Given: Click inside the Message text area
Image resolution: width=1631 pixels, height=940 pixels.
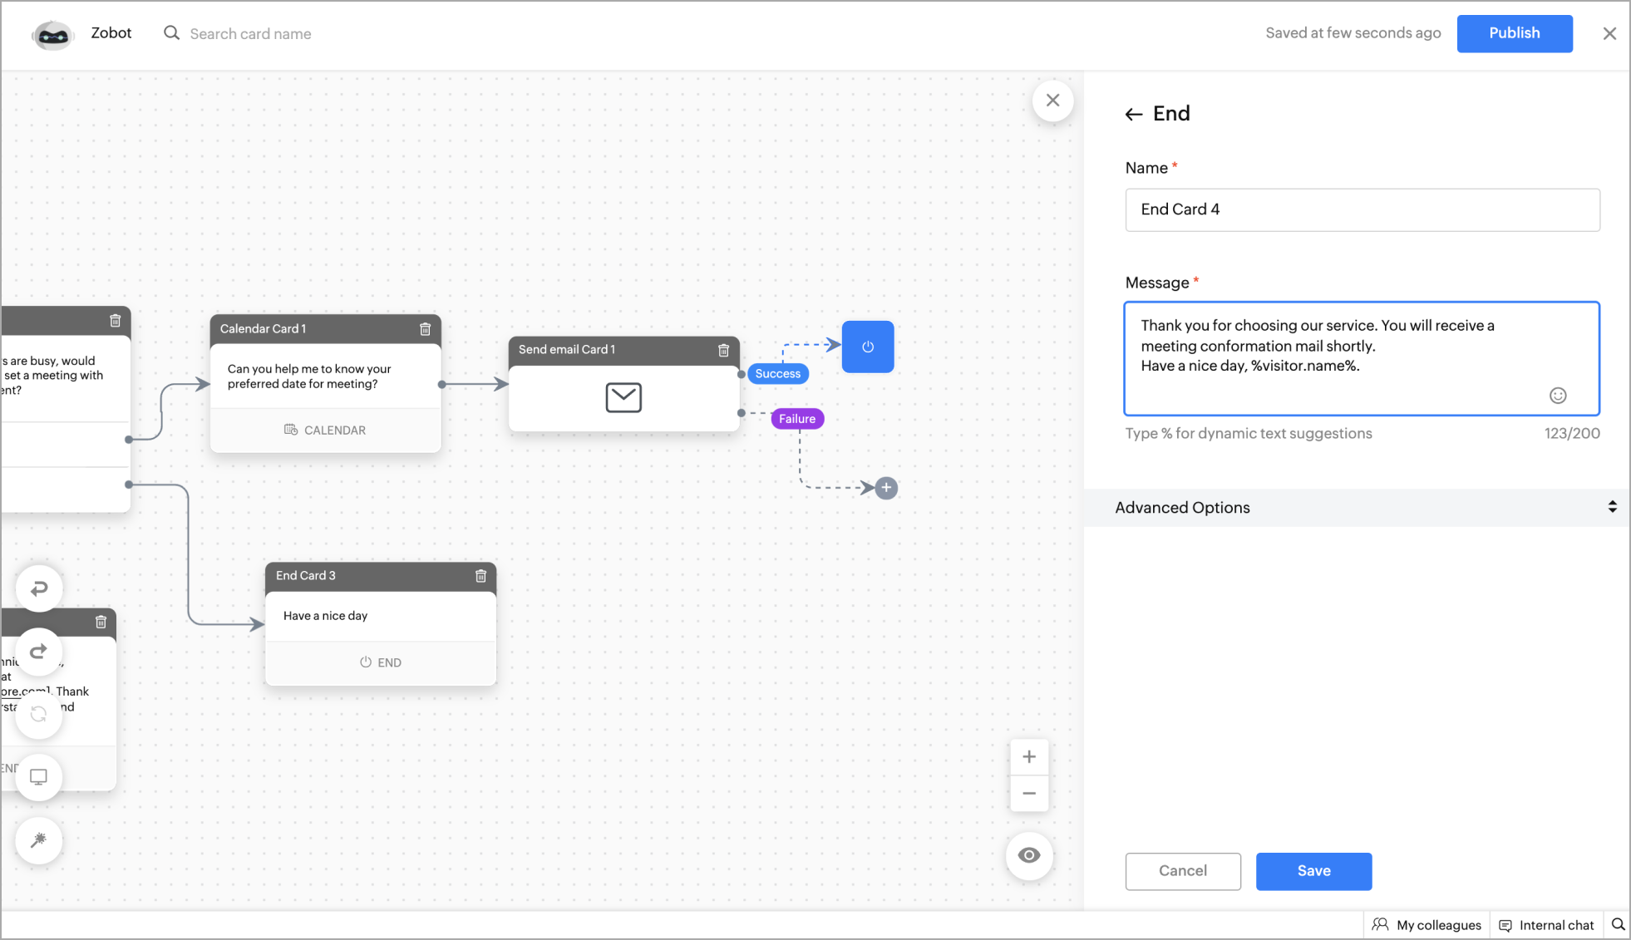Looking at the screenshot, I should (1362, 358).
